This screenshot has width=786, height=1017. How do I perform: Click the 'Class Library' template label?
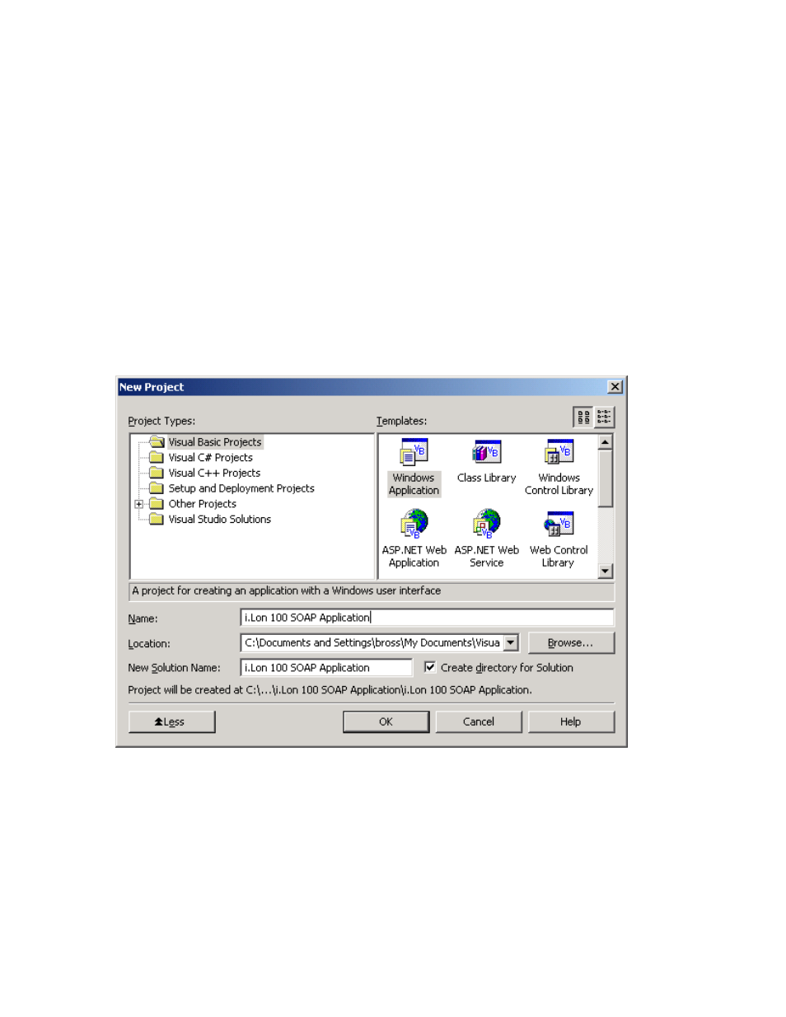[486, 478]
